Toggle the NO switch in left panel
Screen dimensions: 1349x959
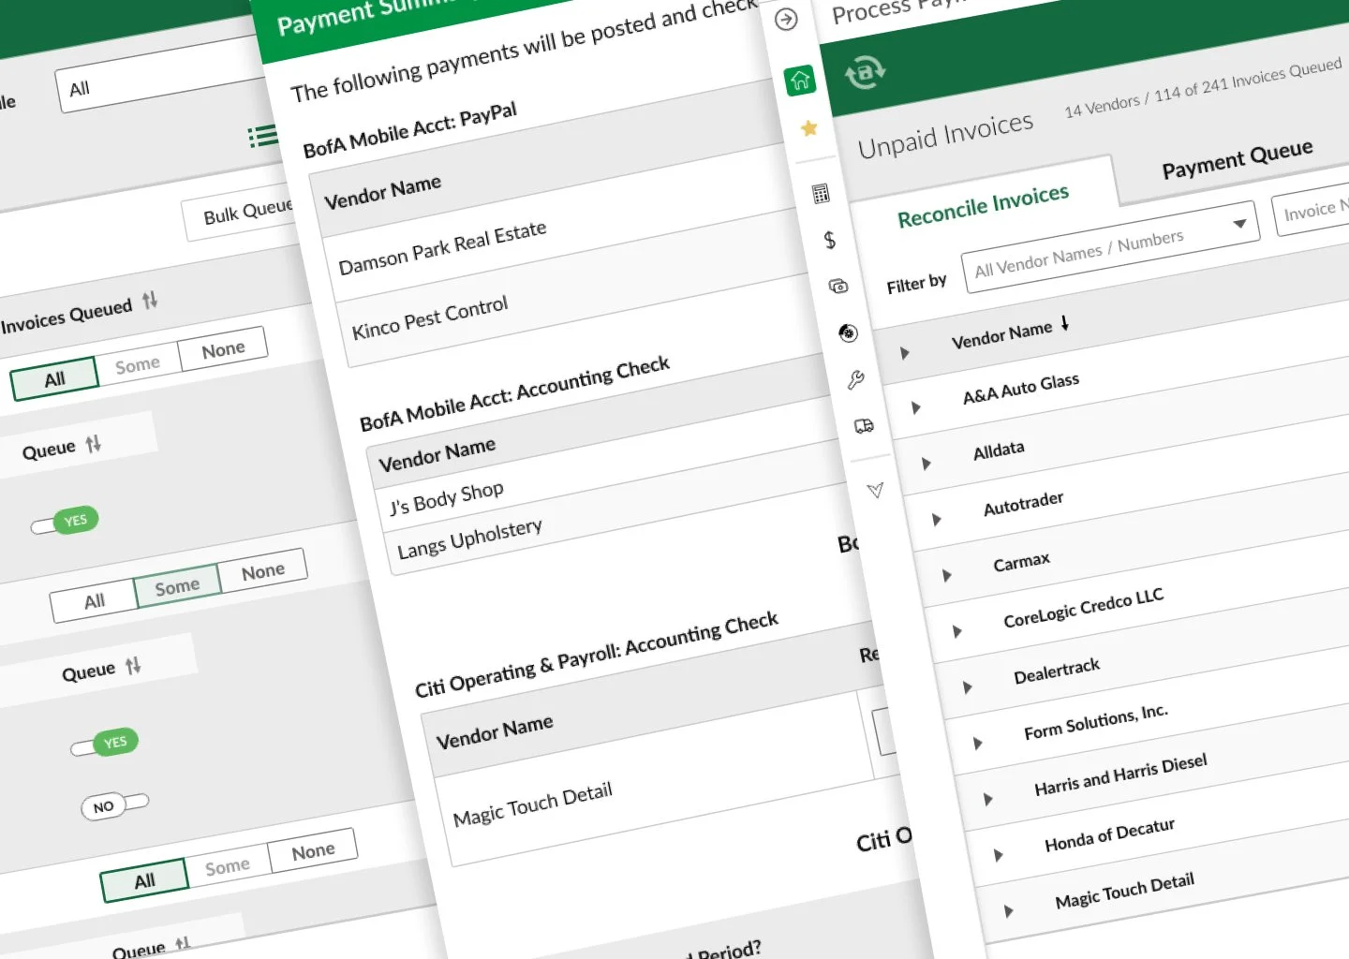(x=115, y=805)
